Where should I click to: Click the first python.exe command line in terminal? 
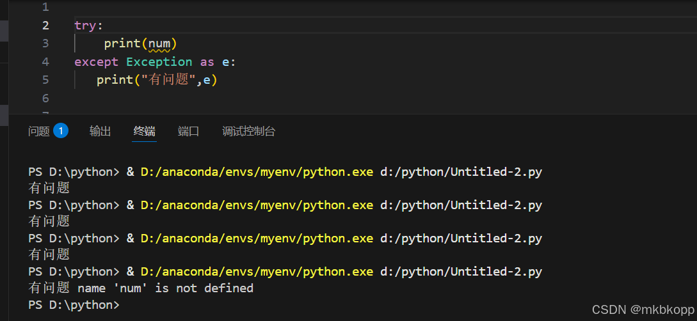pos(285,172)
